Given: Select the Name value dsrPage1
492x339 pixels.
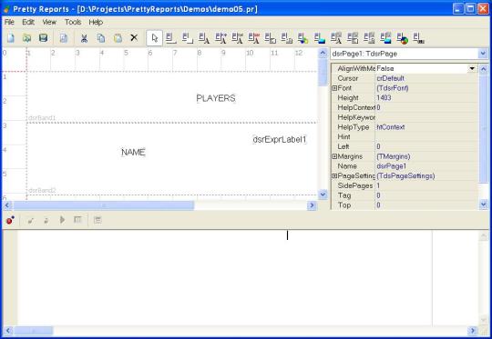Looking at the screenshot, I should point(426,166).
